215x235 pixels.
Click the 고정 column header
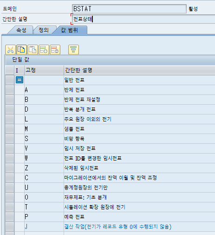click(44, 70)
